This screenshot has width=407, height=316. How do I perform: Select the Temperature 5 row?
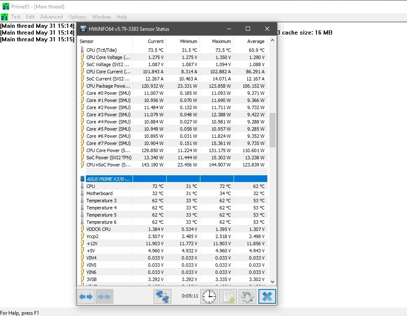click(x=172, y=215)
